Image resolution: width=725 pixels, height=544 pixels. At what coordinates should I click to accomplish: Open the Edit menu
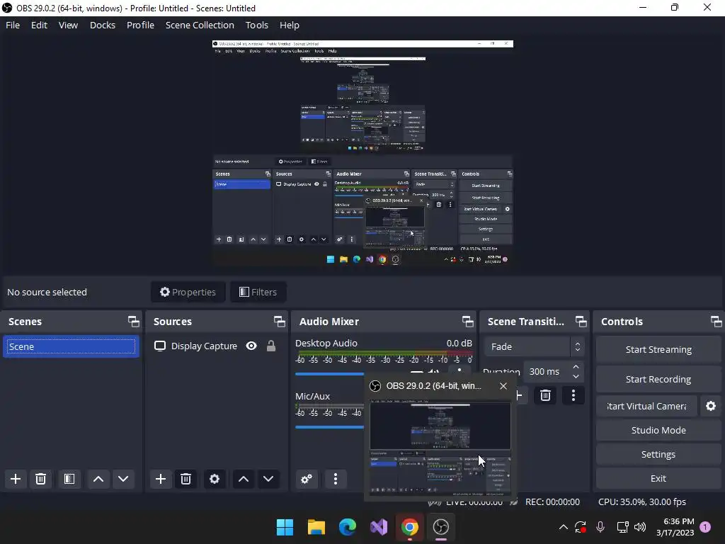[x=39, y=25]
